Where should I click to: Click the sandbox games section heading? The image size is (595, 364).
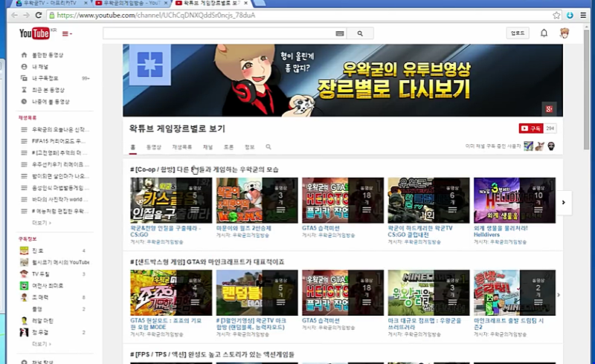tap(207, 262)
